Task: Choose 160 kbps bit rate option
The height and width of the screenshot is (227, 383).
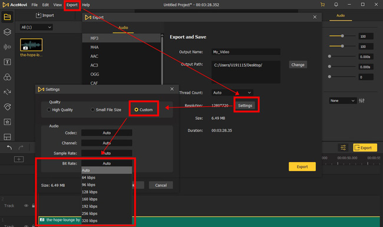Action: click(107, 199)
